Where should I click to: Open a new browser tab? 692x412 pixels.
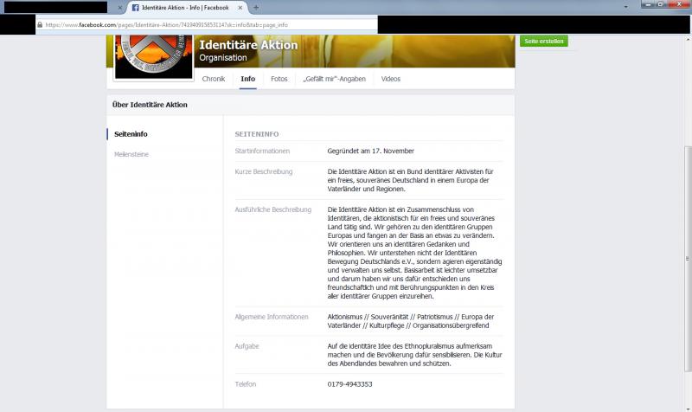[255, 8]
